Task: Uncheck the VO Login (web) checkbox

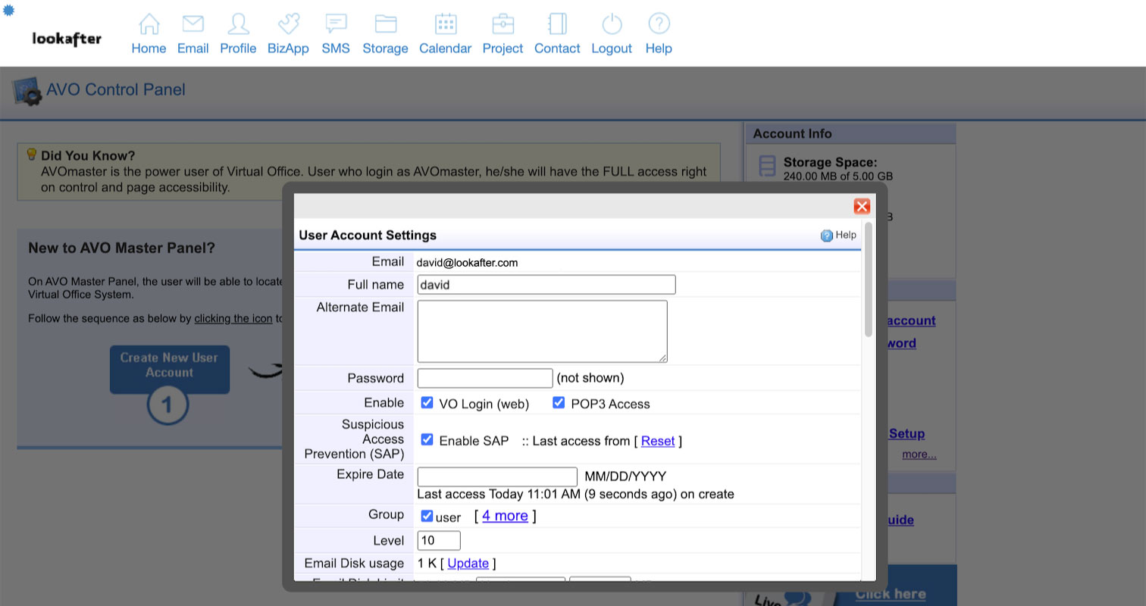Action: (427, 403)
